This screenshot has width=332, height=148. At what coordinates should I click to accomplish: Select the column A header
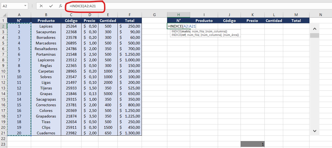(x=19, y=15)
